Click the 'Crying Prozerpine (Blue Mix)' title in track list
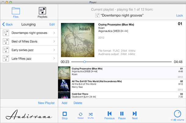This screenshot has width=186, height=123. (87, 69)
